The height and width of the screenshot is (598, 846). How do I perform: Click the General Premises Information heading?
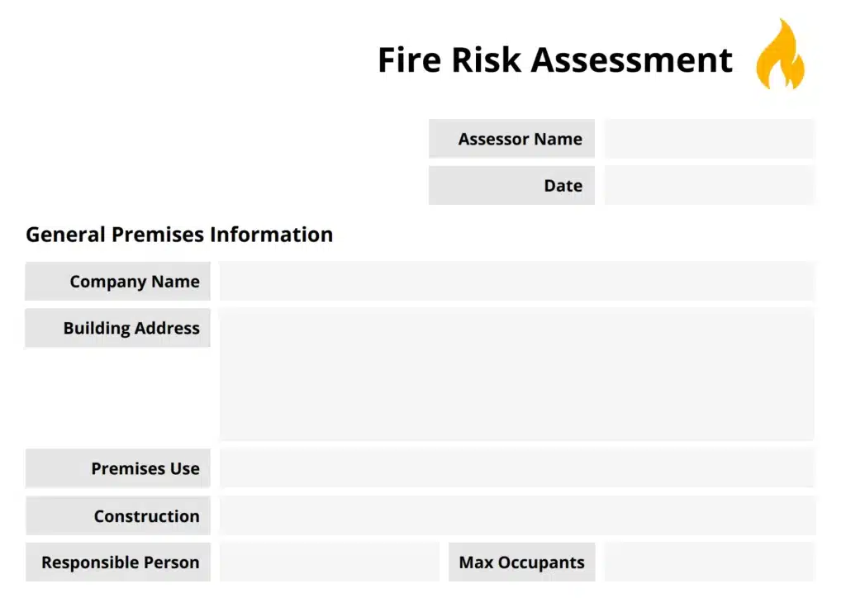click(x=179, y=235)
